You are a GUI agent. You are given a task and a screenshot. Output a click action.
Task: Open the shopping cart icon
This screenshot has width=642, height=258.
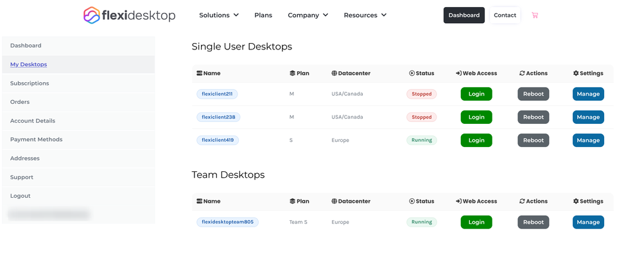pyautogui.click(x=535, y=15)
